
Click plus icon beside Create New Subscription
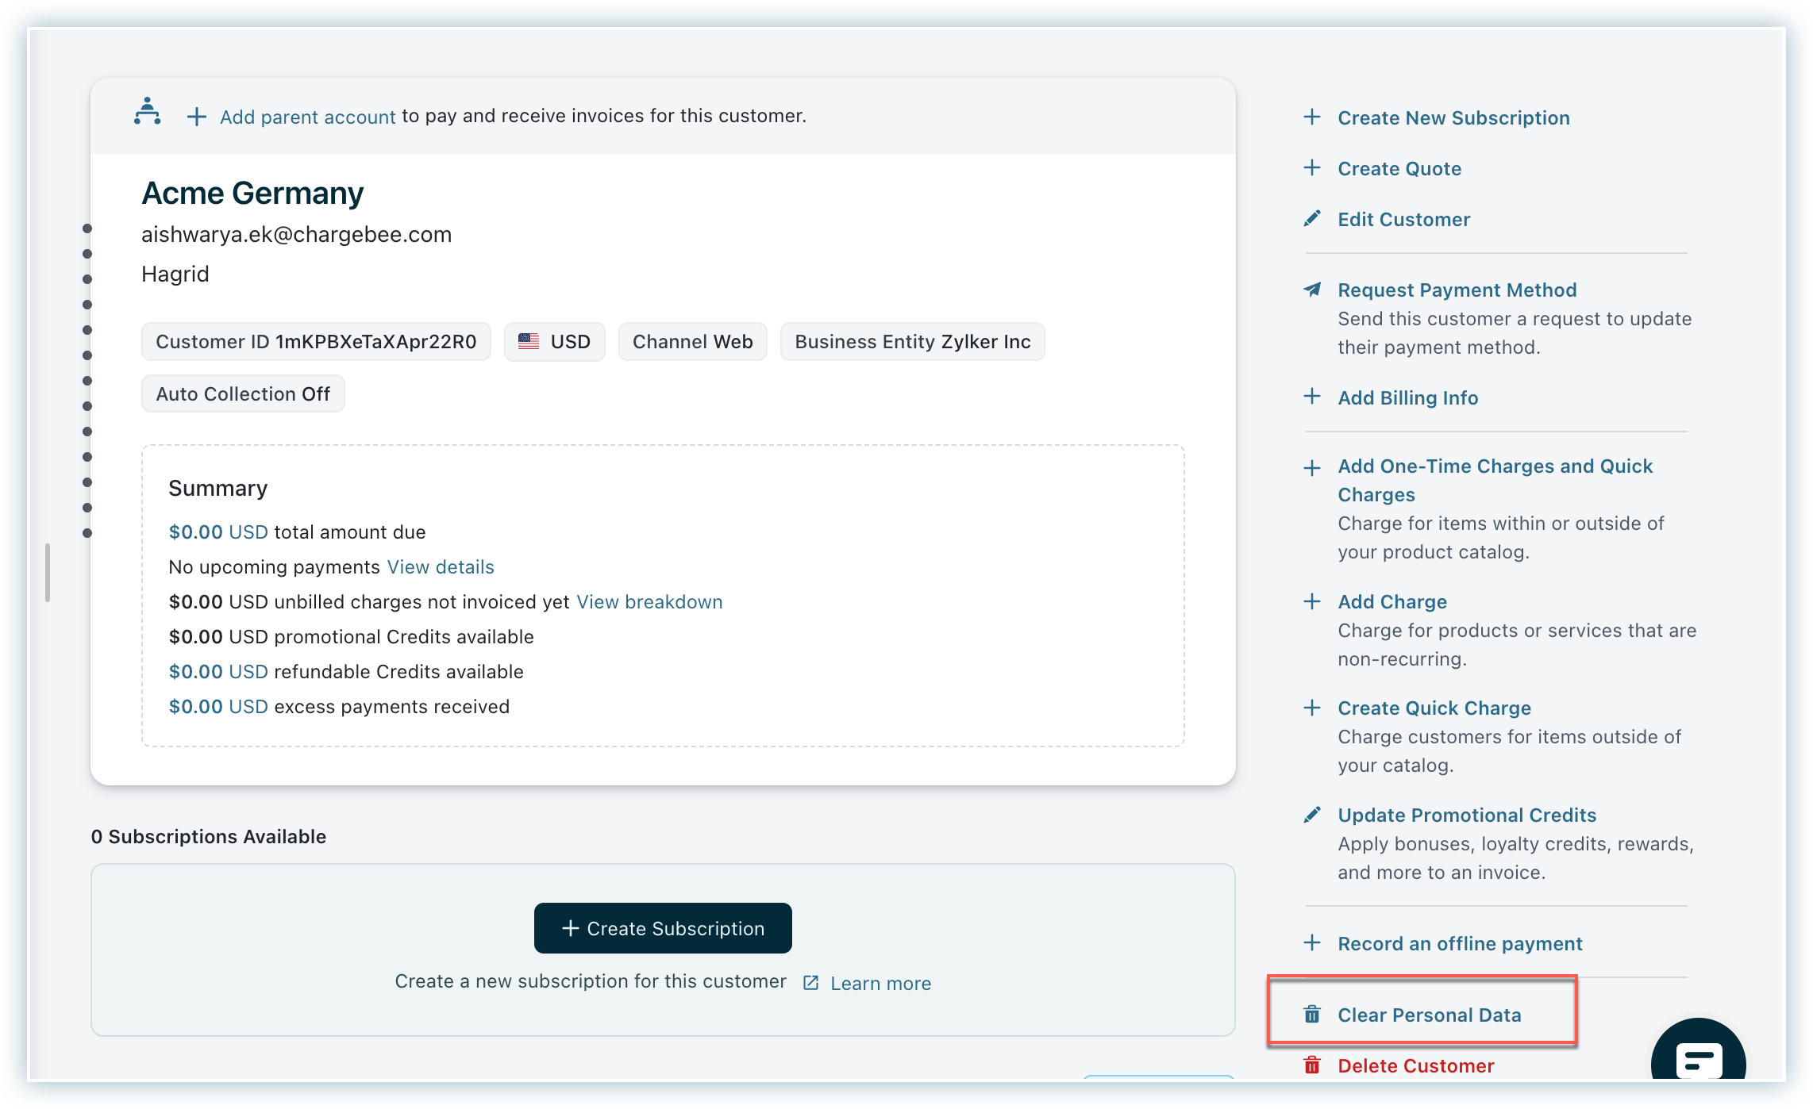(x=1312, y=117)
